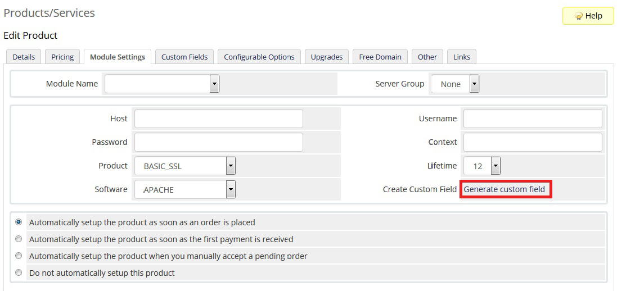This screenshot has width=617, height=291.
Task: Switch to the Details tab
Action: click(24, 57)
